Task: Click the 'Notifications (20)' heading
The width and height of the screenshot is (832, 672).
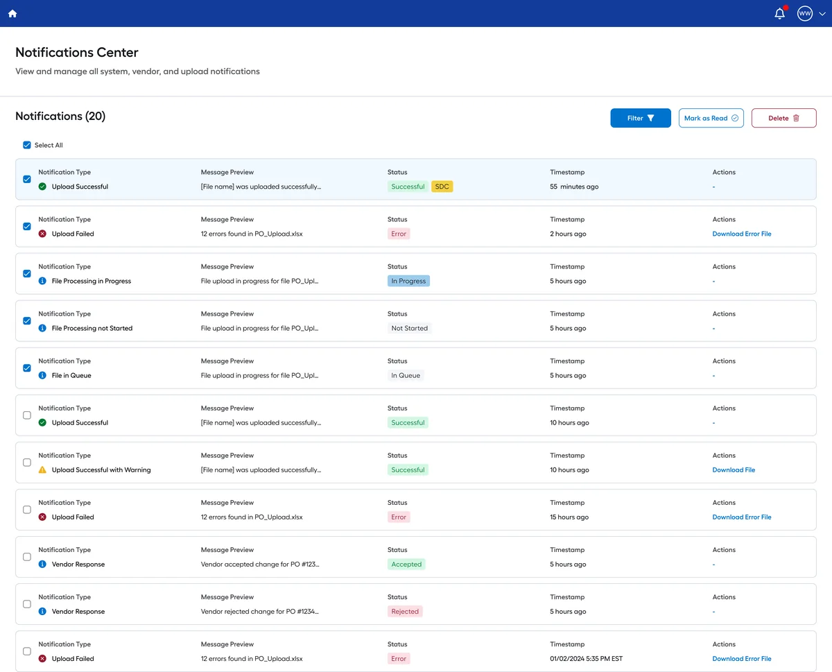Action: click(60, 116)
